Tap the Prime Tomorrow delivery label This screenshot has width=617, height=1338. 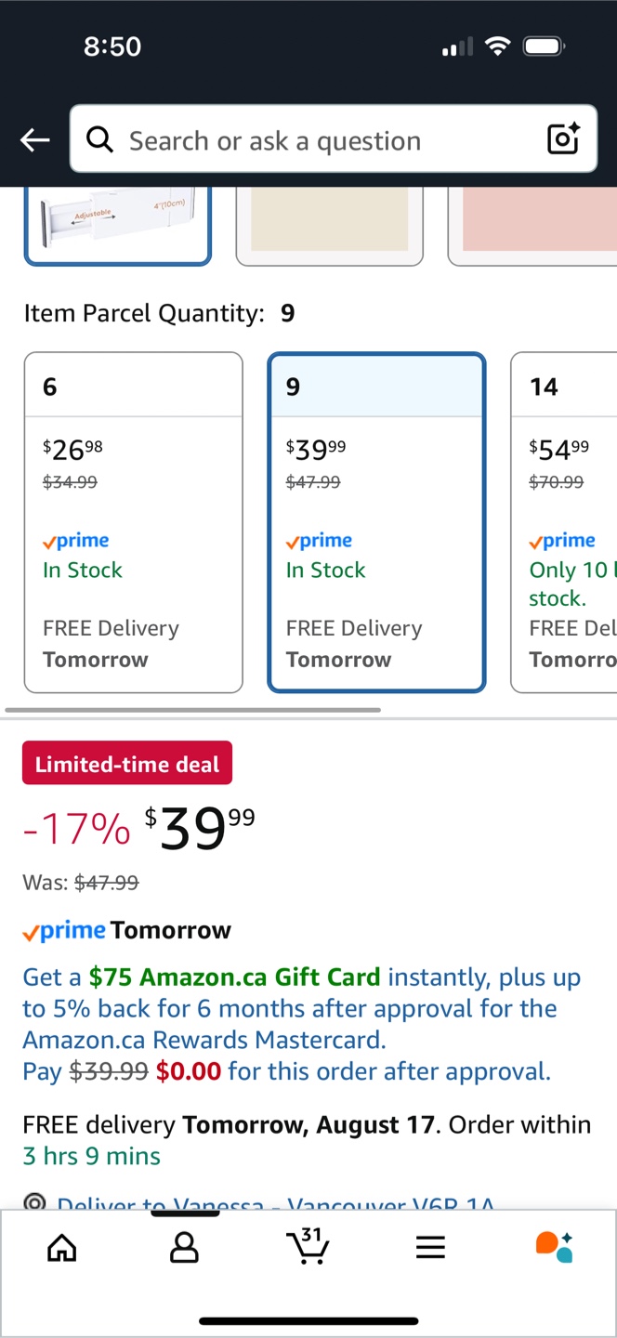127,930
